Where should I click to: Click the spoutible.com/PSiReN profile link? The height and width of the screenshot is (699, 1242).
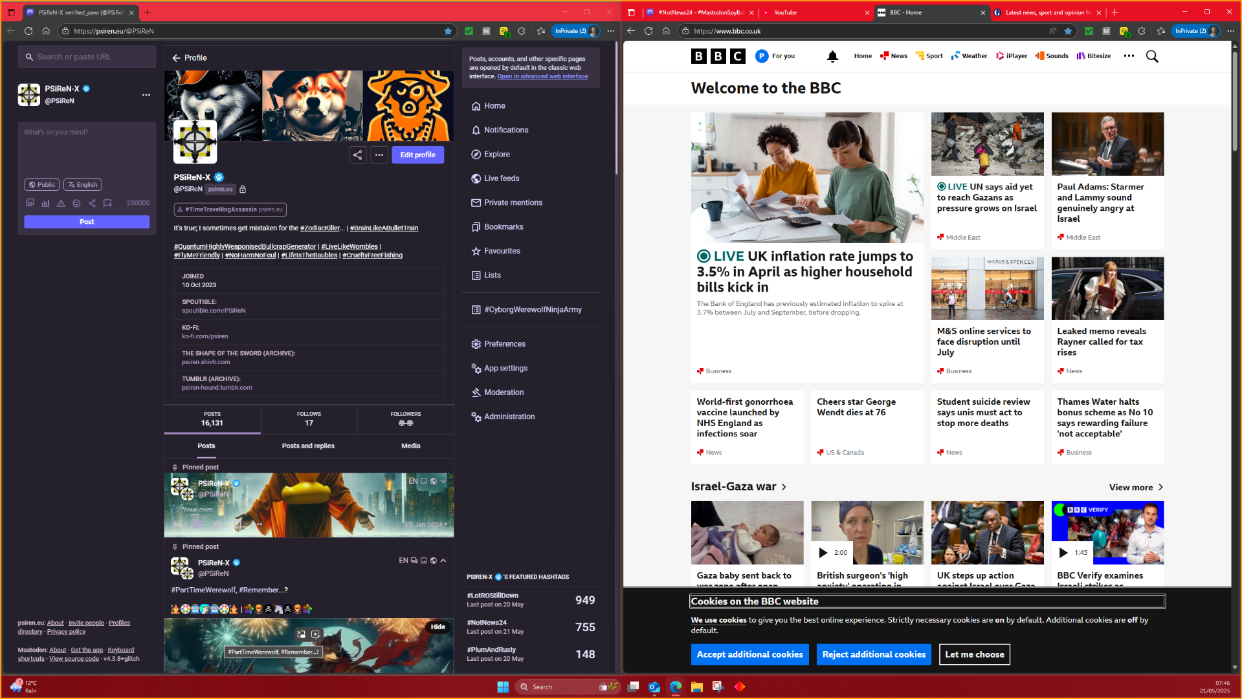[x=214, y=311]
